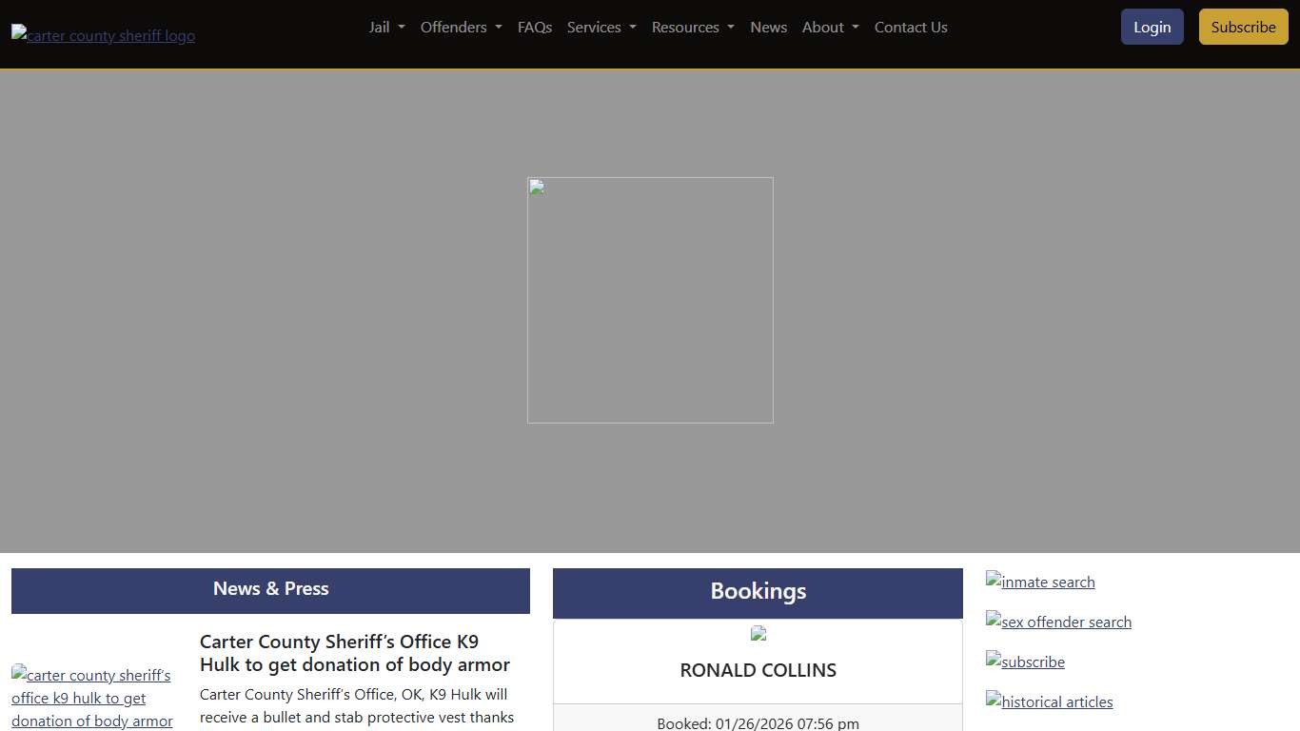This screenshot has width=1300, height=731.
Task: Open the K9 Hulk body armor article headline
Action: click(354, 653)
